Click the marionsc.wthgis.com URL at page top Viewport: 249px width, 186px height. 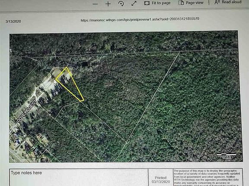point(140,19)
